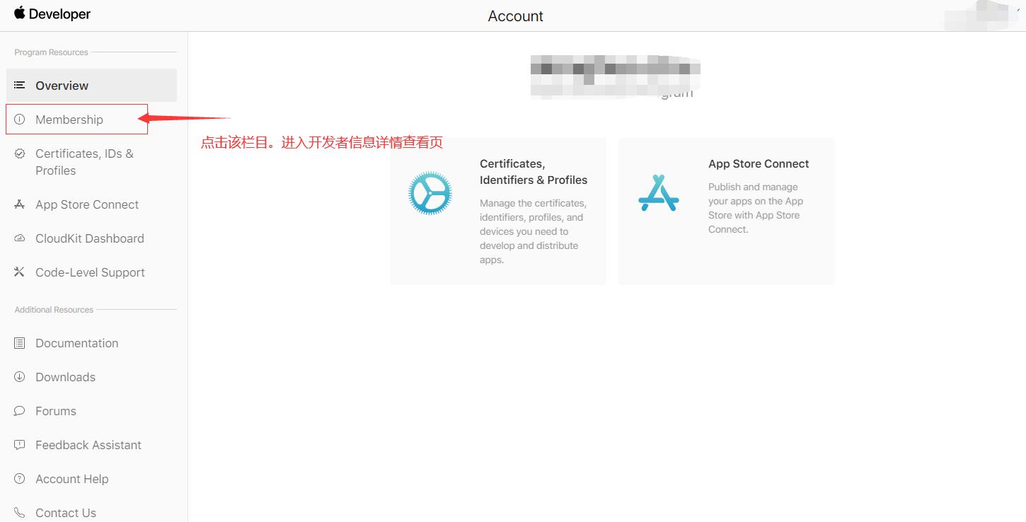Click the Additional Resources section label

54,310
